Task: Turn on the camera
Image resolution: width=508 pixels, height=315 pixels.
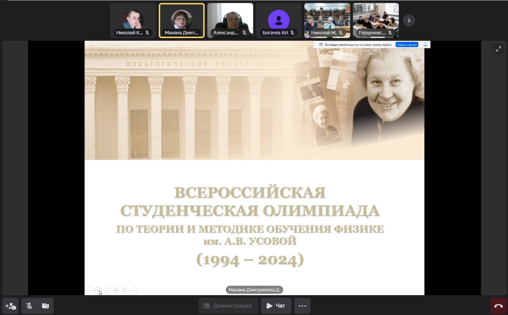Action: (x=45, y=306)
